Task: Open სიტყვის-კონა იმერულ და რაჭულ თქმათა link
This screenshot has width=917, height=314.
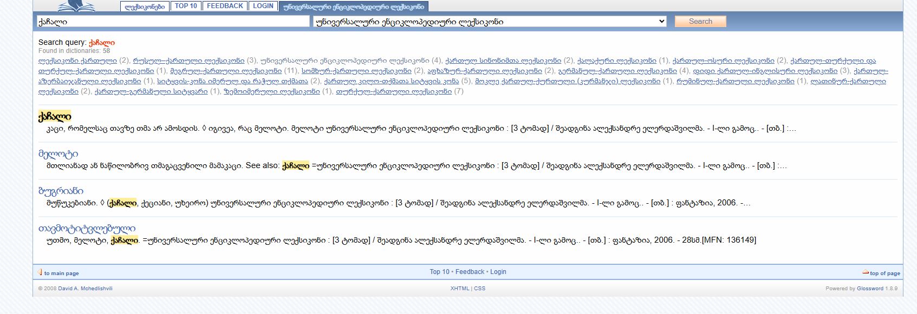Action: pyautogui.click(x=232, y=81)
